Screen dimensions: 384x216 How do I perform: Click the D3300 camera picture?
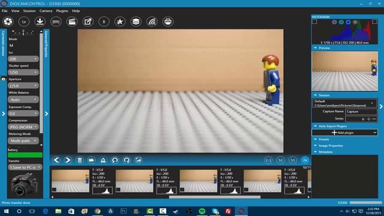[x=25, y=184]
